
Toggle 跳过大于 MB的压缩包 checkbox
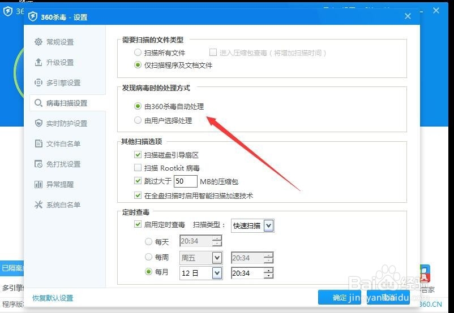point(138,181)
